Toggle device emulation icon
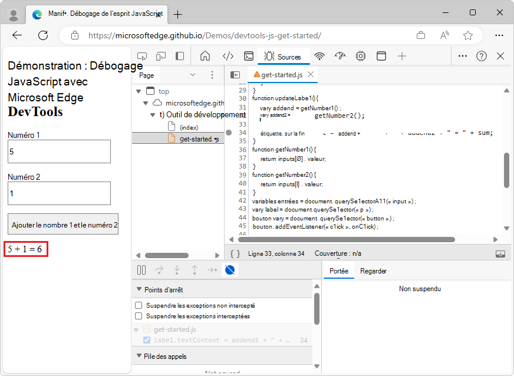Image resolution: width=514 pixels, height=376 pixels. click(160, 57)
